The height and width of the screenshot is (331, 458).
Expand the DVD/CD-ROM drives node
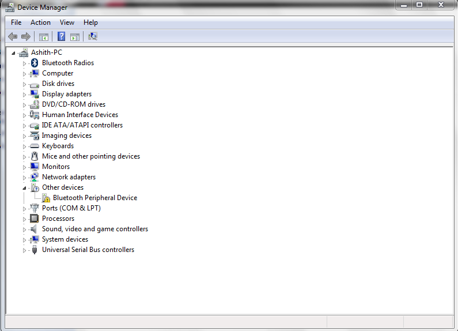pos(24,105)
